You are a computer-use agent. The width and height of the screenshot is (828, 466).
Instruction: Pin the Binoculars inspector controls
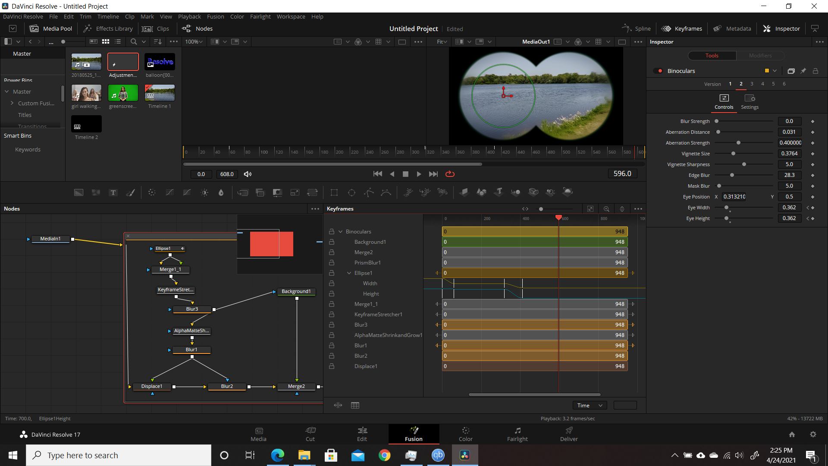click(x=803, y=71)
